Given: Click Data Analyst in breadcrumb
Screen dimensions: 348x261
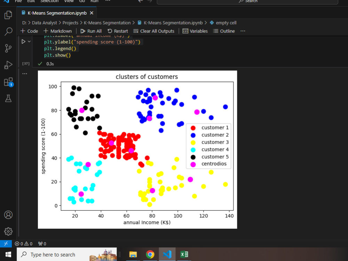Looking at the screenshot, I should tap(45, 23).
